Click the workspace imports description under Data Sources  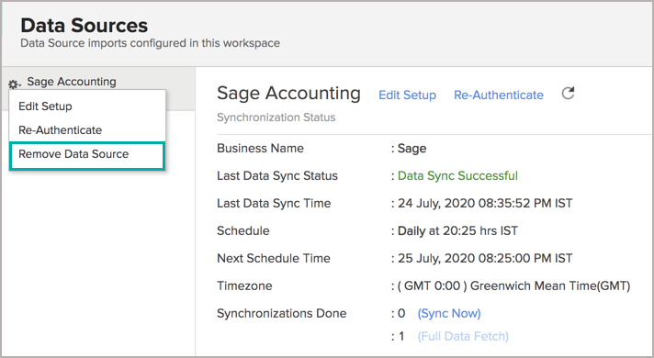(150, 43)
